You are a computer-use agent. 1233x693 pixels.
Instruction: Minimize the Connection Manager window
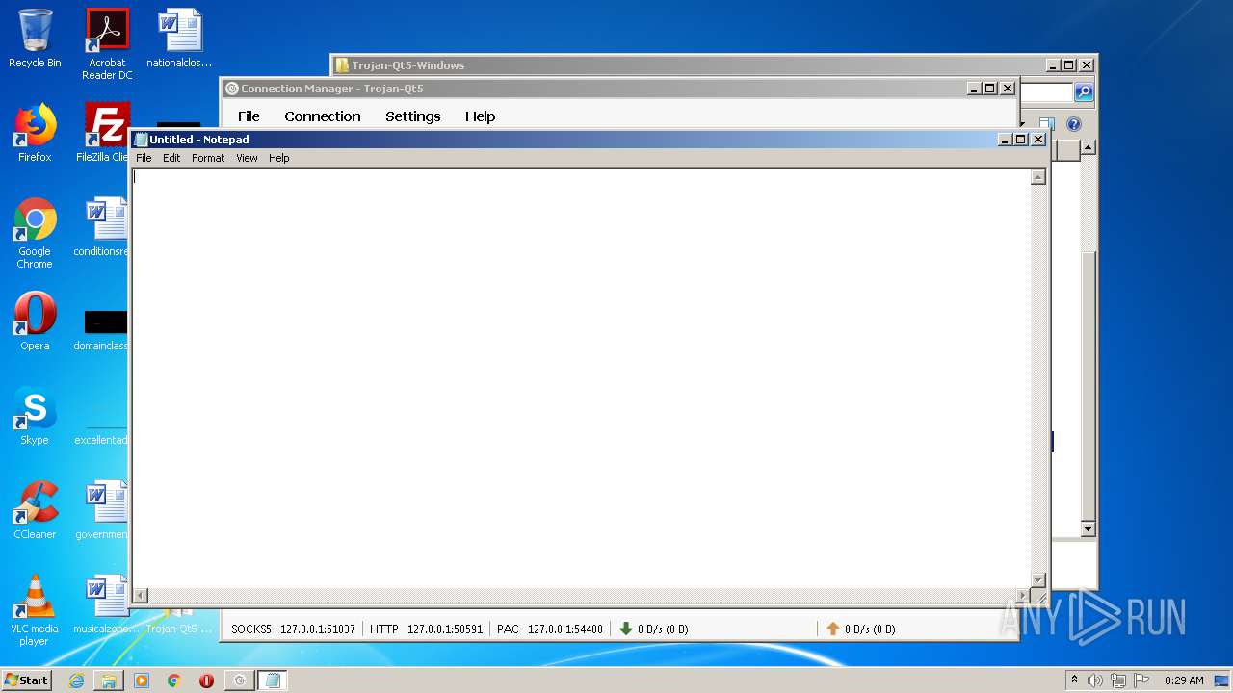974,89
